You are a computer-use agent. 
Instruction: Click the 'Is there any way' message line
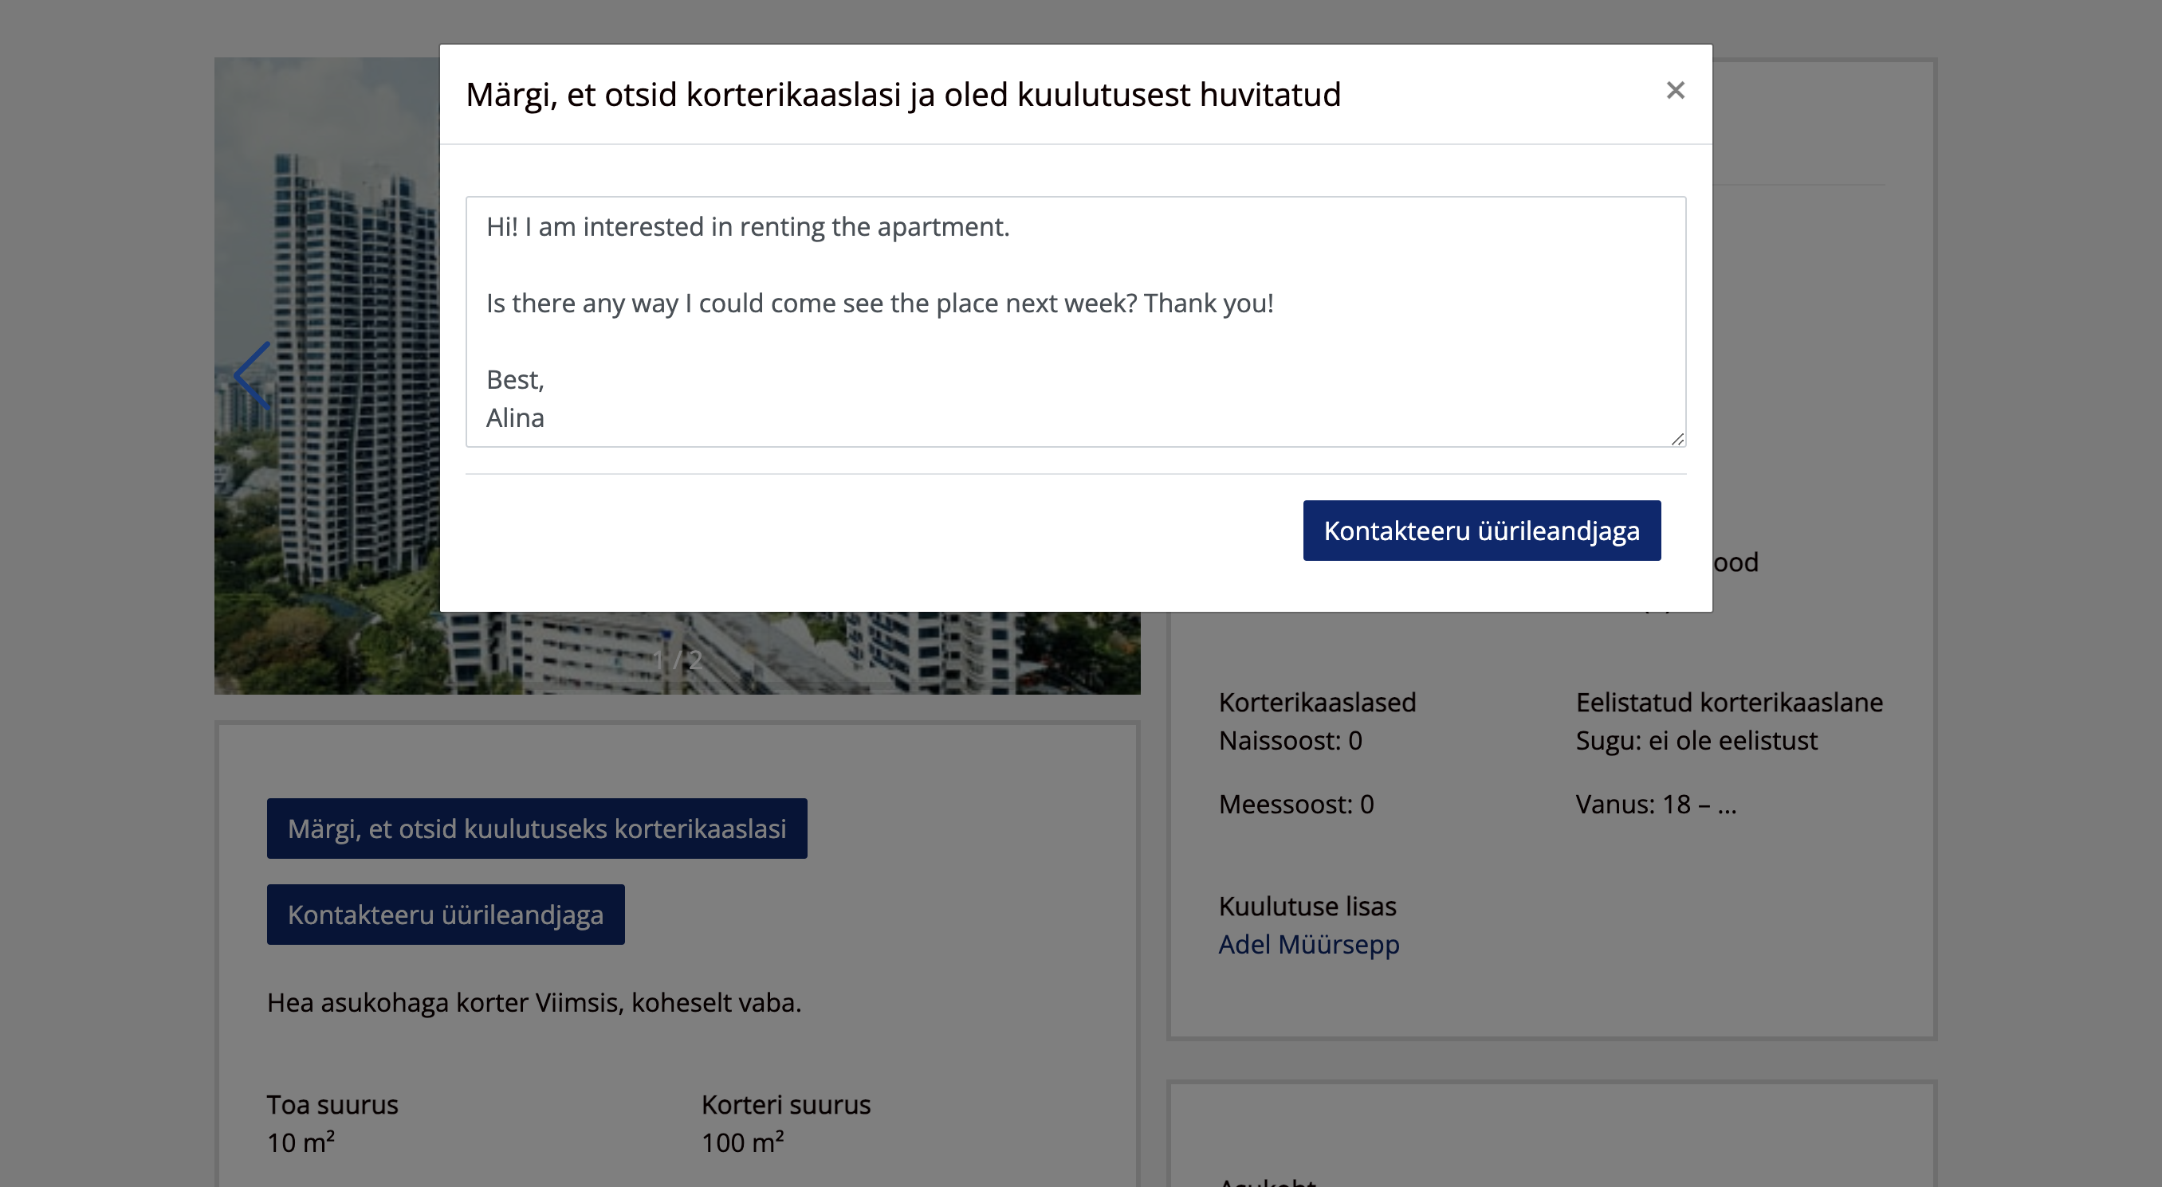(879, 303)
